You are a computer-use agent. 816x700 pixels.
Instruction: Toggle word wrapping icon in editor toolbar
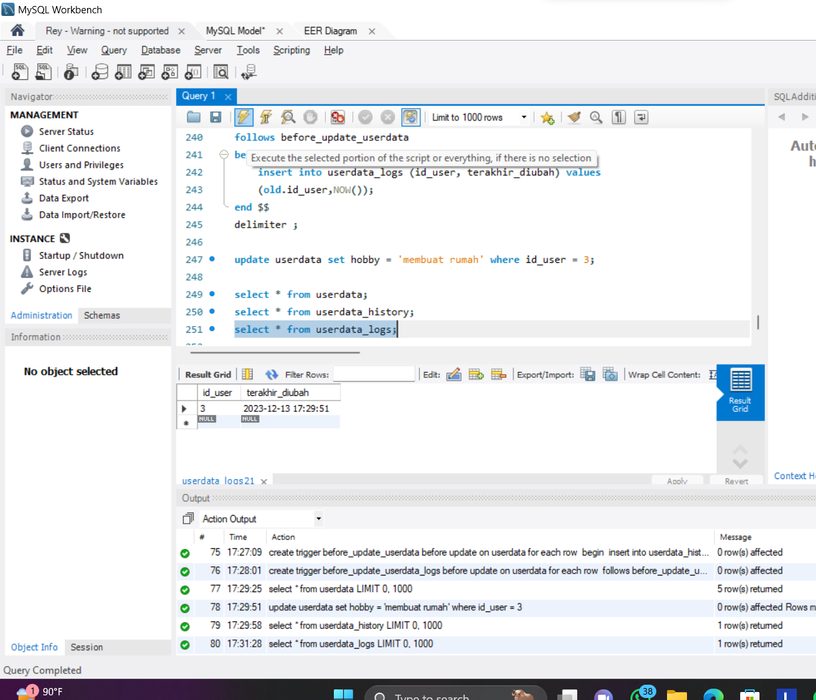coord(641,117)
